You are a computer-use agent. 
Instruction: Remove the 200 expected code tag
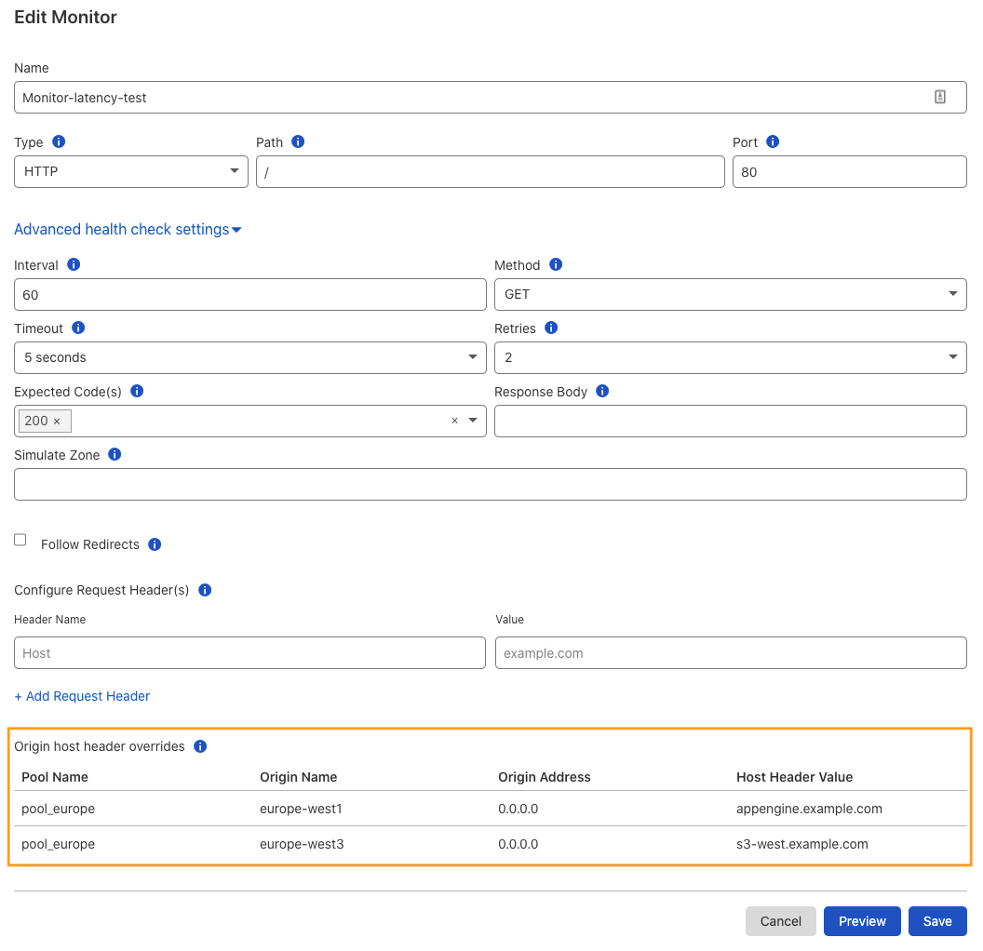[57, 422]
